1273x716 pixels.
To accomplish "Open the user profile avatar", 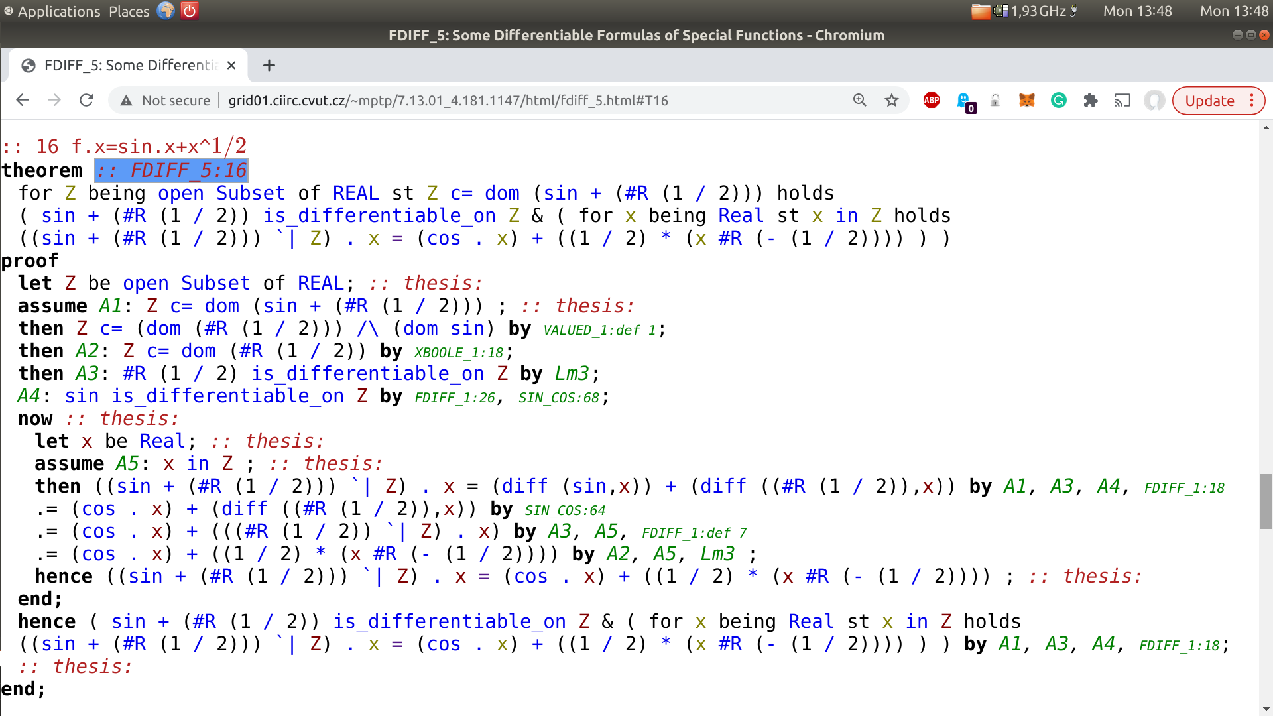I will coord(1154,100).
